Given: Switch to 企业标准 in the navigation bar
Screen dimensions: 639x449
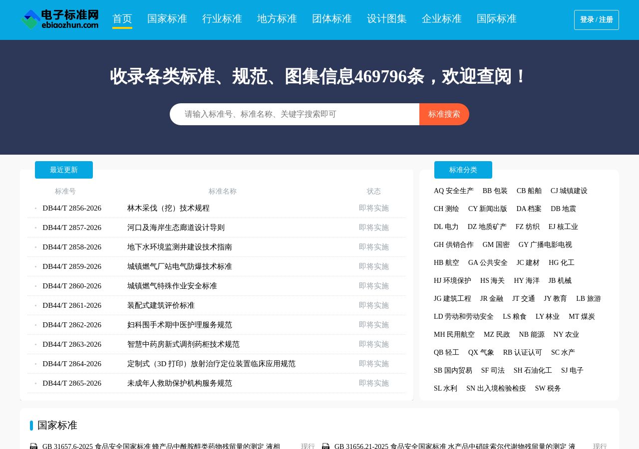Looking at the screenshot, I should [x=442, y=19].
